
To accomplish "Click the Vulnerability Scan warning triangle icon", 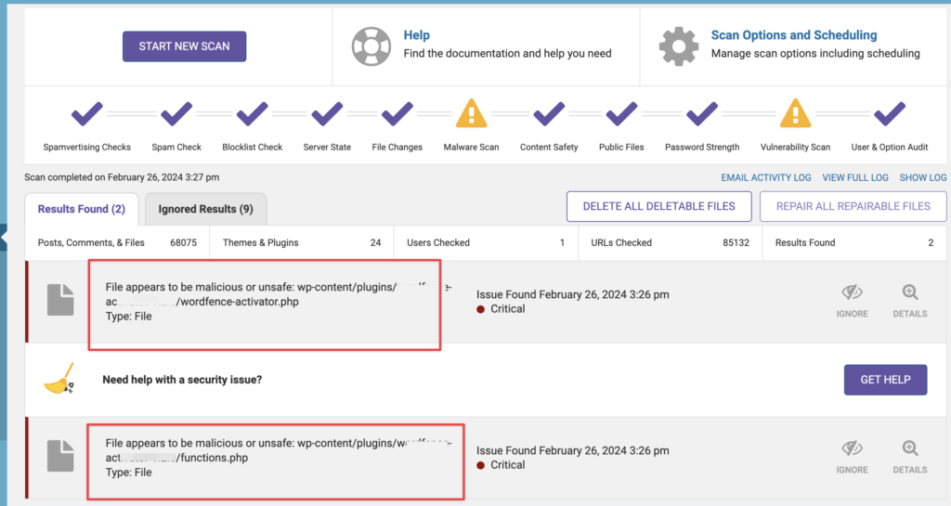I will 795,113.
